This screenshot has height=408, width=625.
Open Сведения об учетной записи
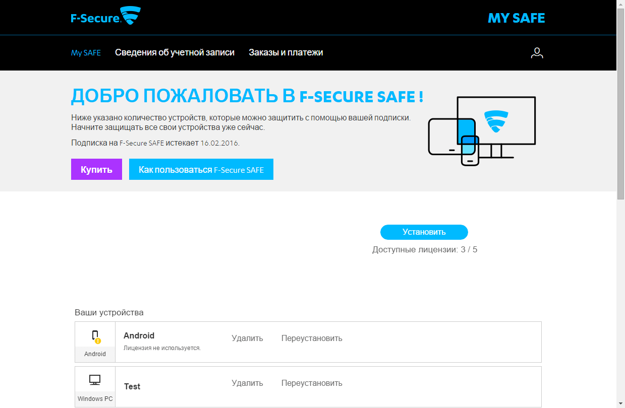tap(175, 52)
